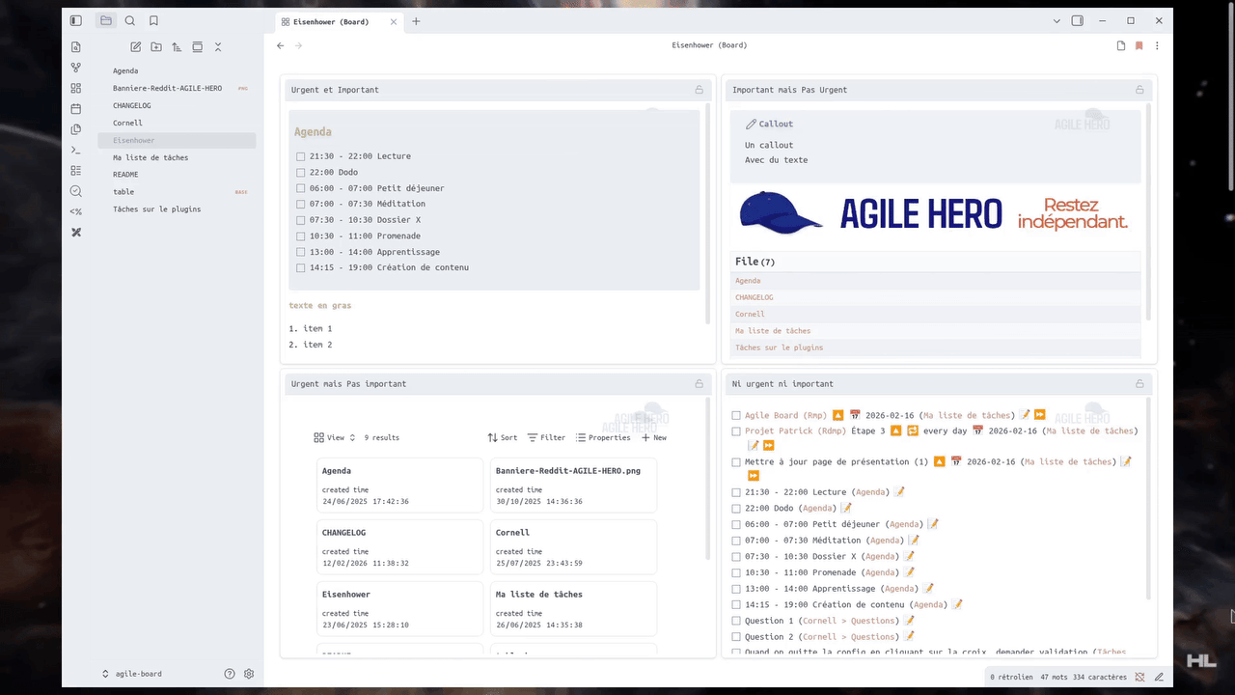Viewport: 1235px width, 695px height.
Task: Open the file explorer tab icon
Action: point(106,20)
